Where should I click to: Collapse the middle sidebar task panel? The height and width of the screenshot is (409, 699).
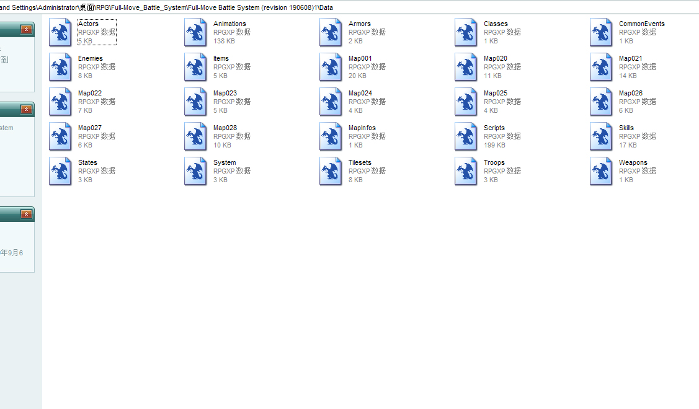pyautogui.click(x=26, y=109)
